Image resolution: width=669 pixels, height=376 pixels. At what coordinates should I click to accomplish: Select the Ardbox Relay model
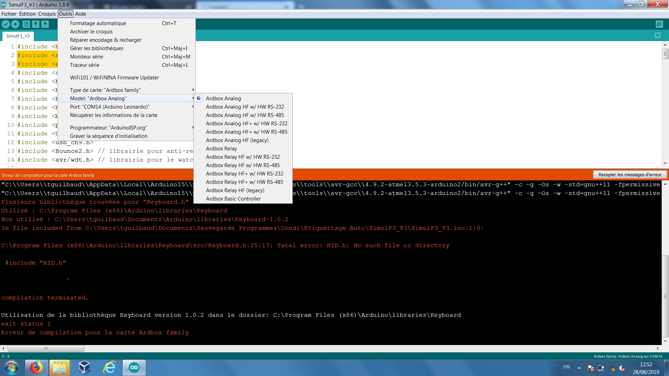pos(221,148)
